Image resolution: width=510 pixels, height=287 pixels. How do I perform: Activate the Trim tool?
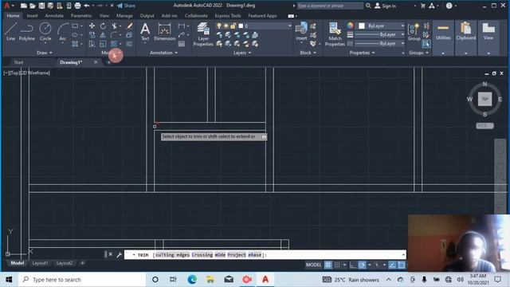pos(114,26)
